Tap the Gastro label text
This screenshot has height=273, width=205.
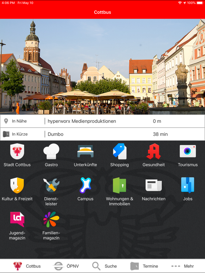tap(51, 165)
